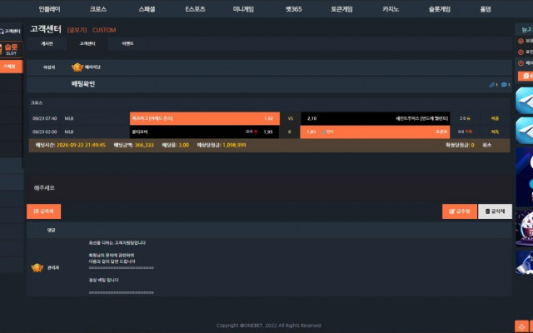Click the 배팅확인 post title
Viewport: 533px width, 333px height.
click(83, 84)
